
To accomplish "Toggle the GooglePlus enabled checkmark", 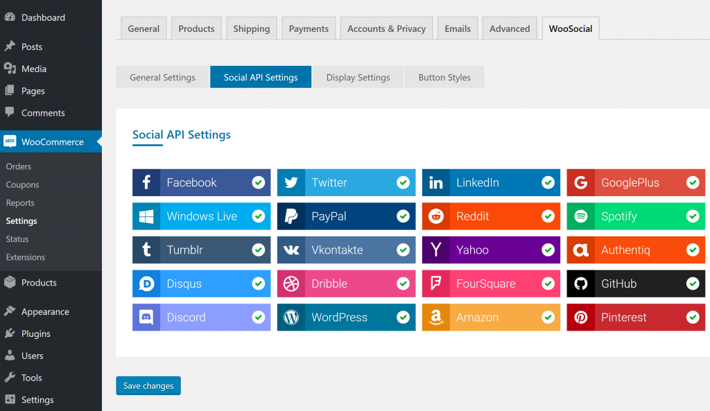I will [x=693, y=182].
